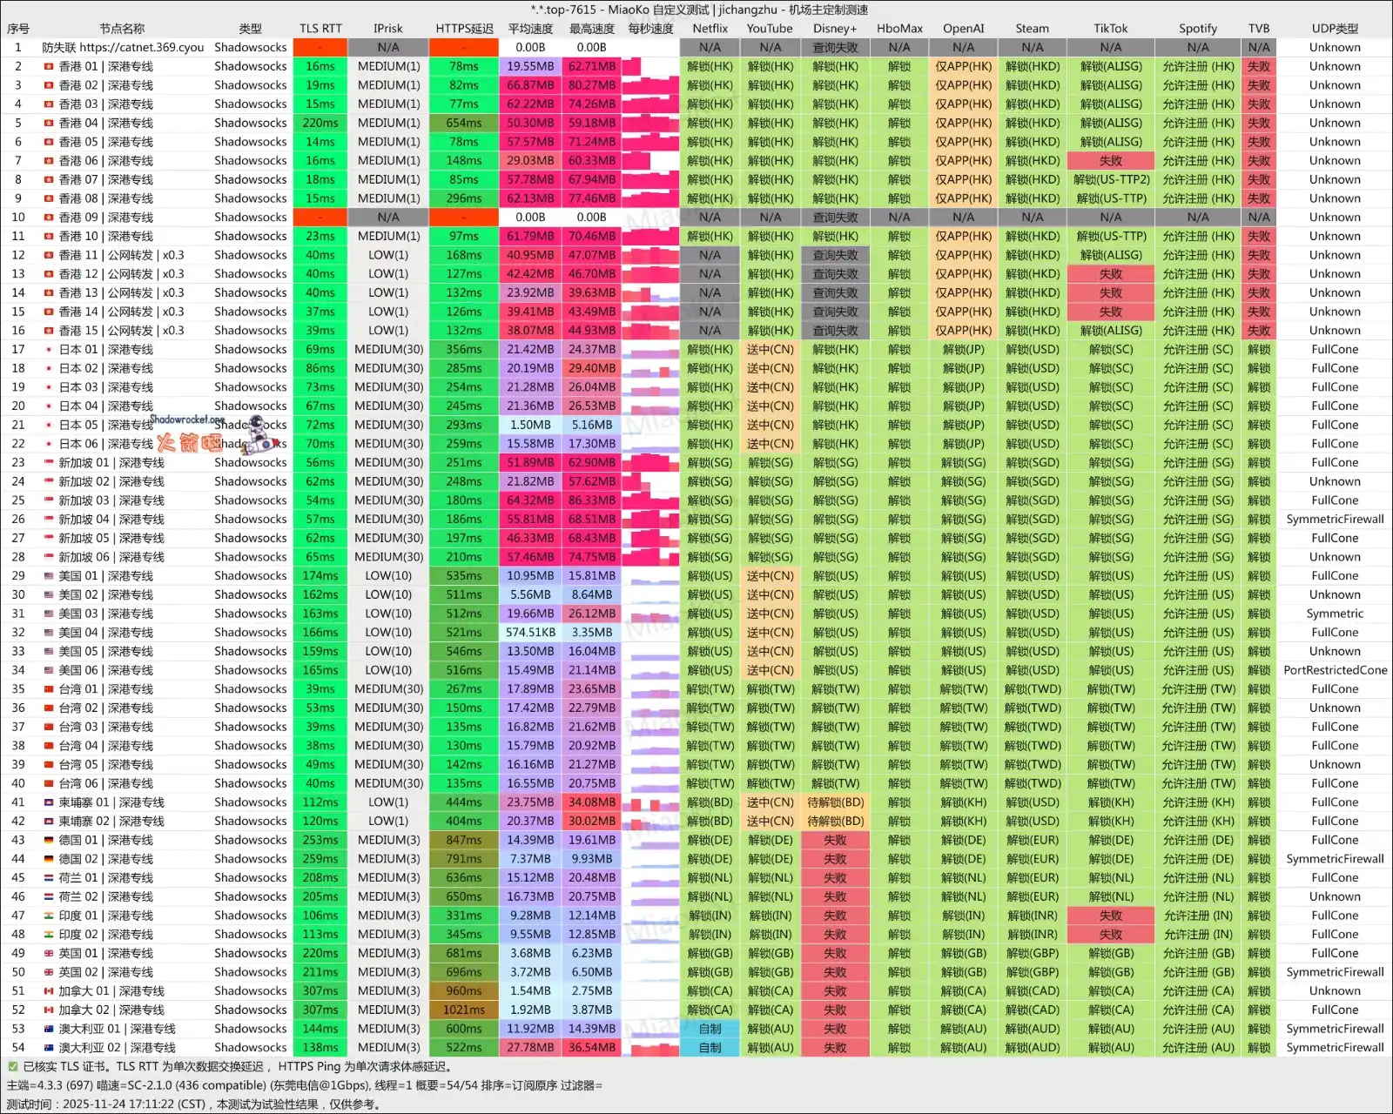
Task: Click the Australian flag beside 澳大利亚 01
Action: (x=49, y=1029)
